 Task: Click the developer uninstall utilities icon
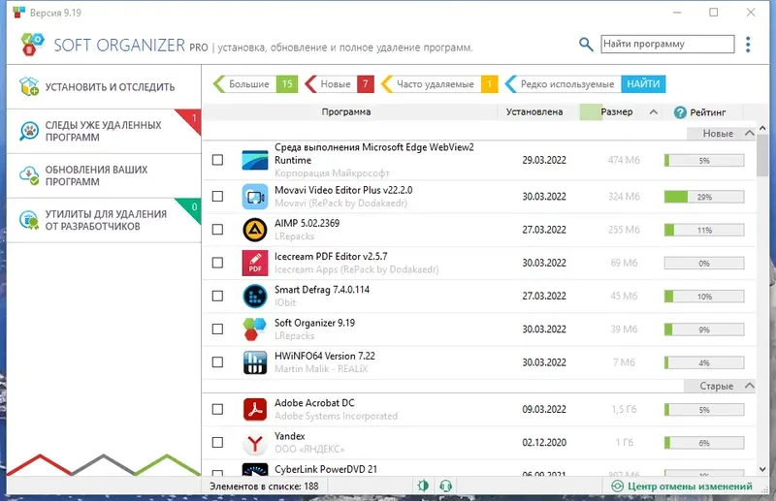pyautogui.click(x=29, y=220)
